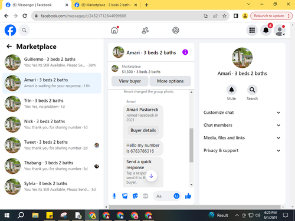
Task: Search in conversation with the magnifier icon
Action: click(252, 90)
